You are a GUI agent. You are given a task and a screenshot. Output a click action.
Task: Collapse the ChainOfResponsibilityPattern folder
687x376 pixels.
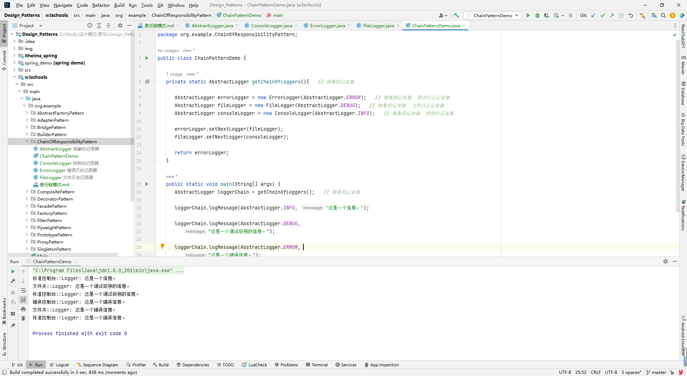point(27,141)
